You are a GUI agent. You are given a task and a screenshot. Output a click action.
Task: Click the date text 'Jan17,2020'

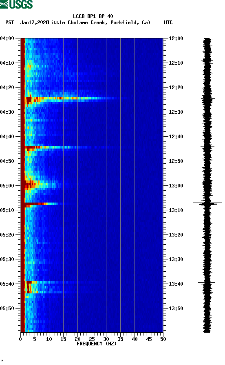click(x=34, y=23)
